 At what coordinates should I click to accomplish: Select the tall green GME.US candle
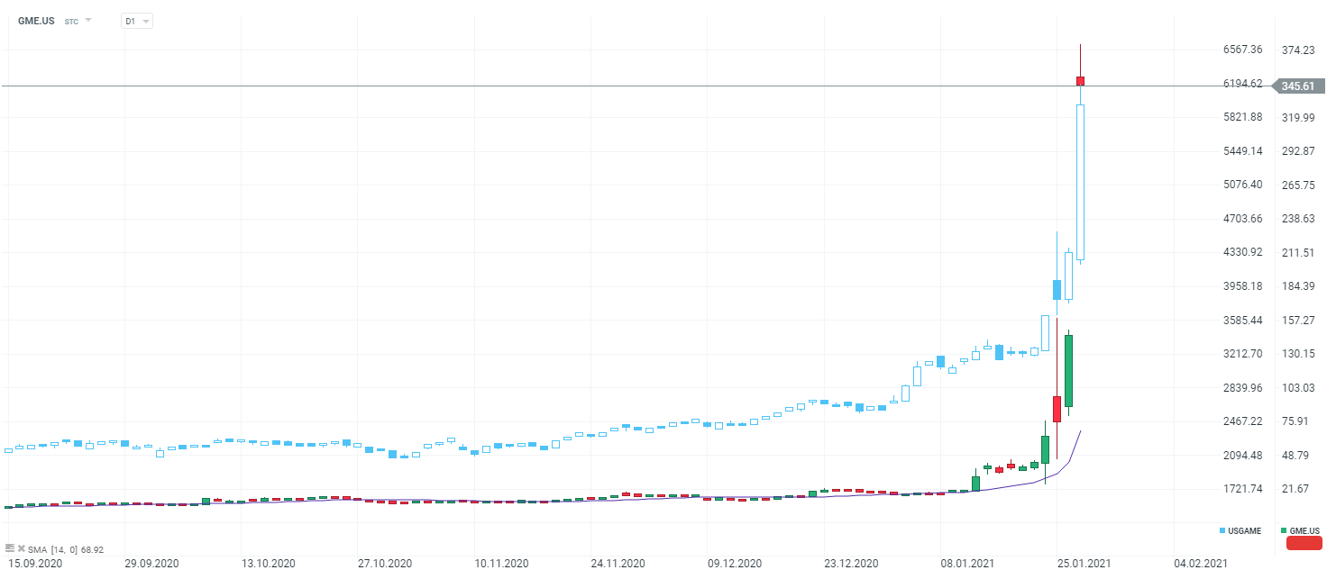[1068, 370]
